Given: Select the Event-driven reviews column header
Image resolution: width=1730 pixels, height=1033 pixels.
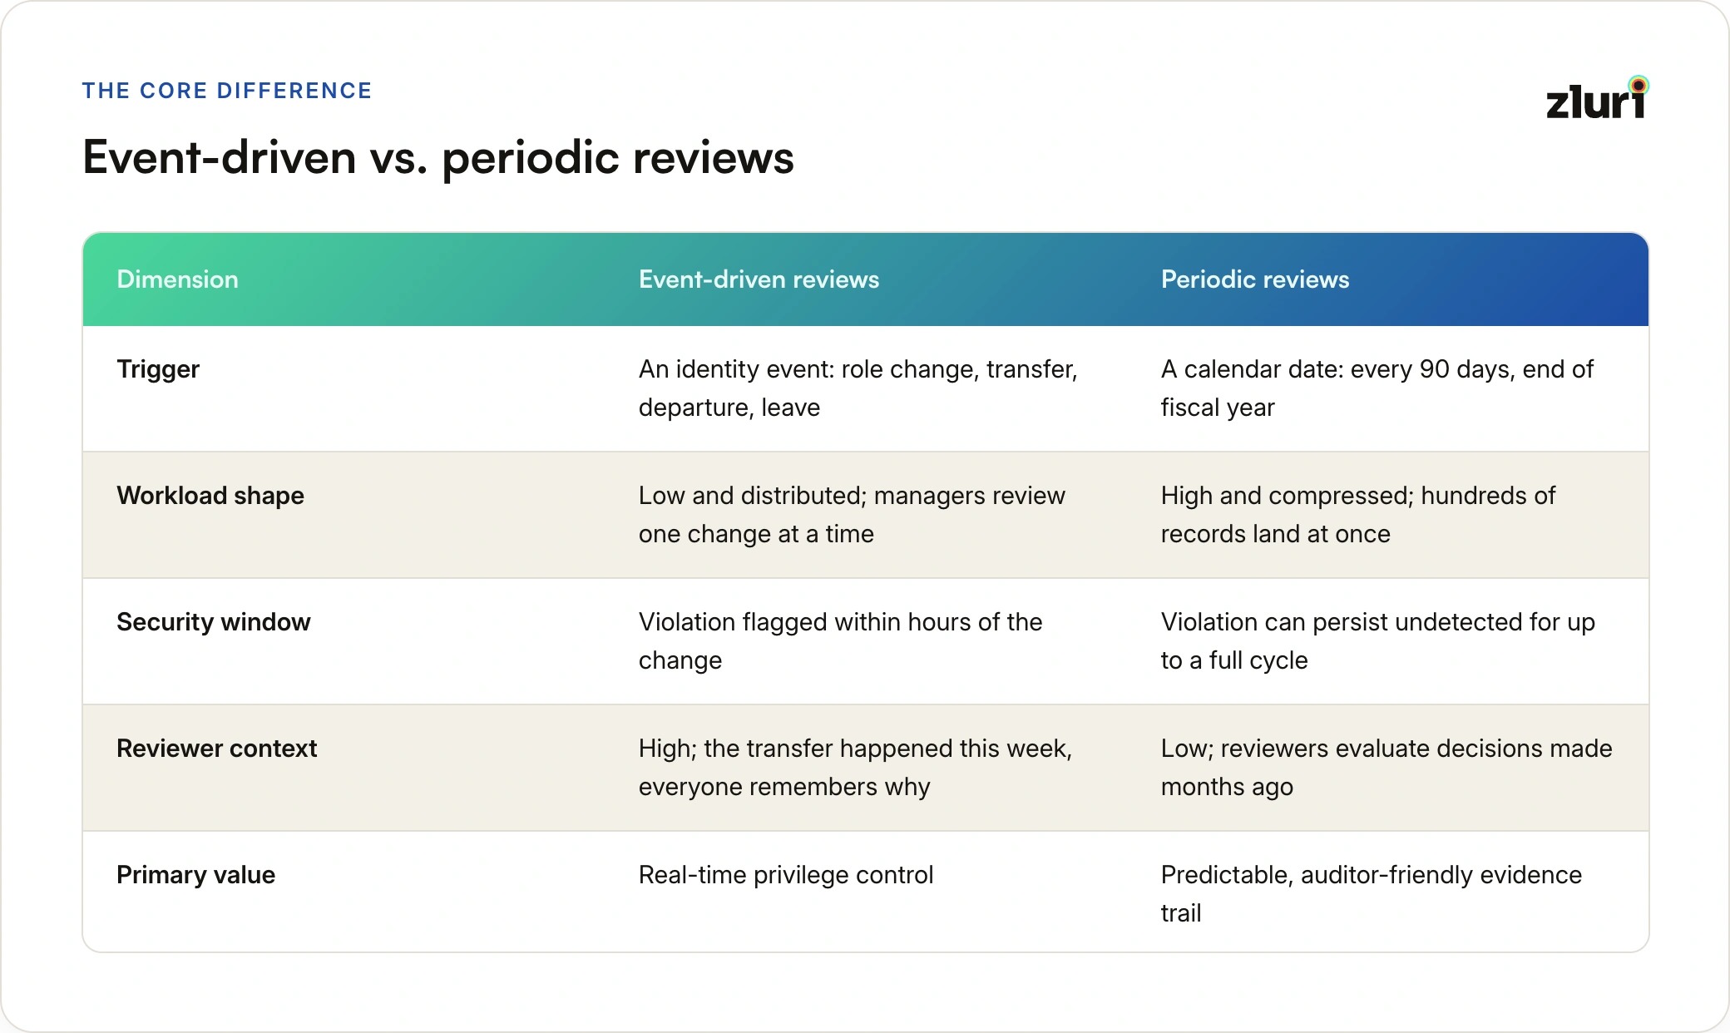Looking at the screenshot, I should point(759,279).
